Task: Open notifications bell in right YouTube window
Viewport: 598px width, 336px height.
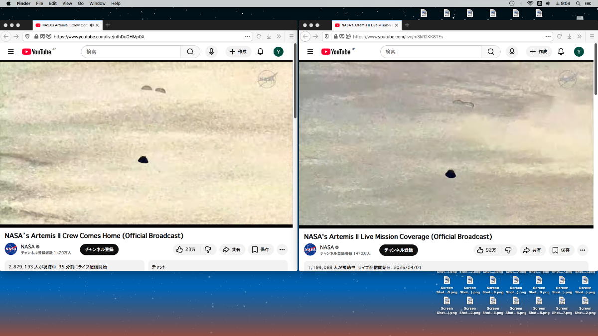Action: [x=561, y=52]
